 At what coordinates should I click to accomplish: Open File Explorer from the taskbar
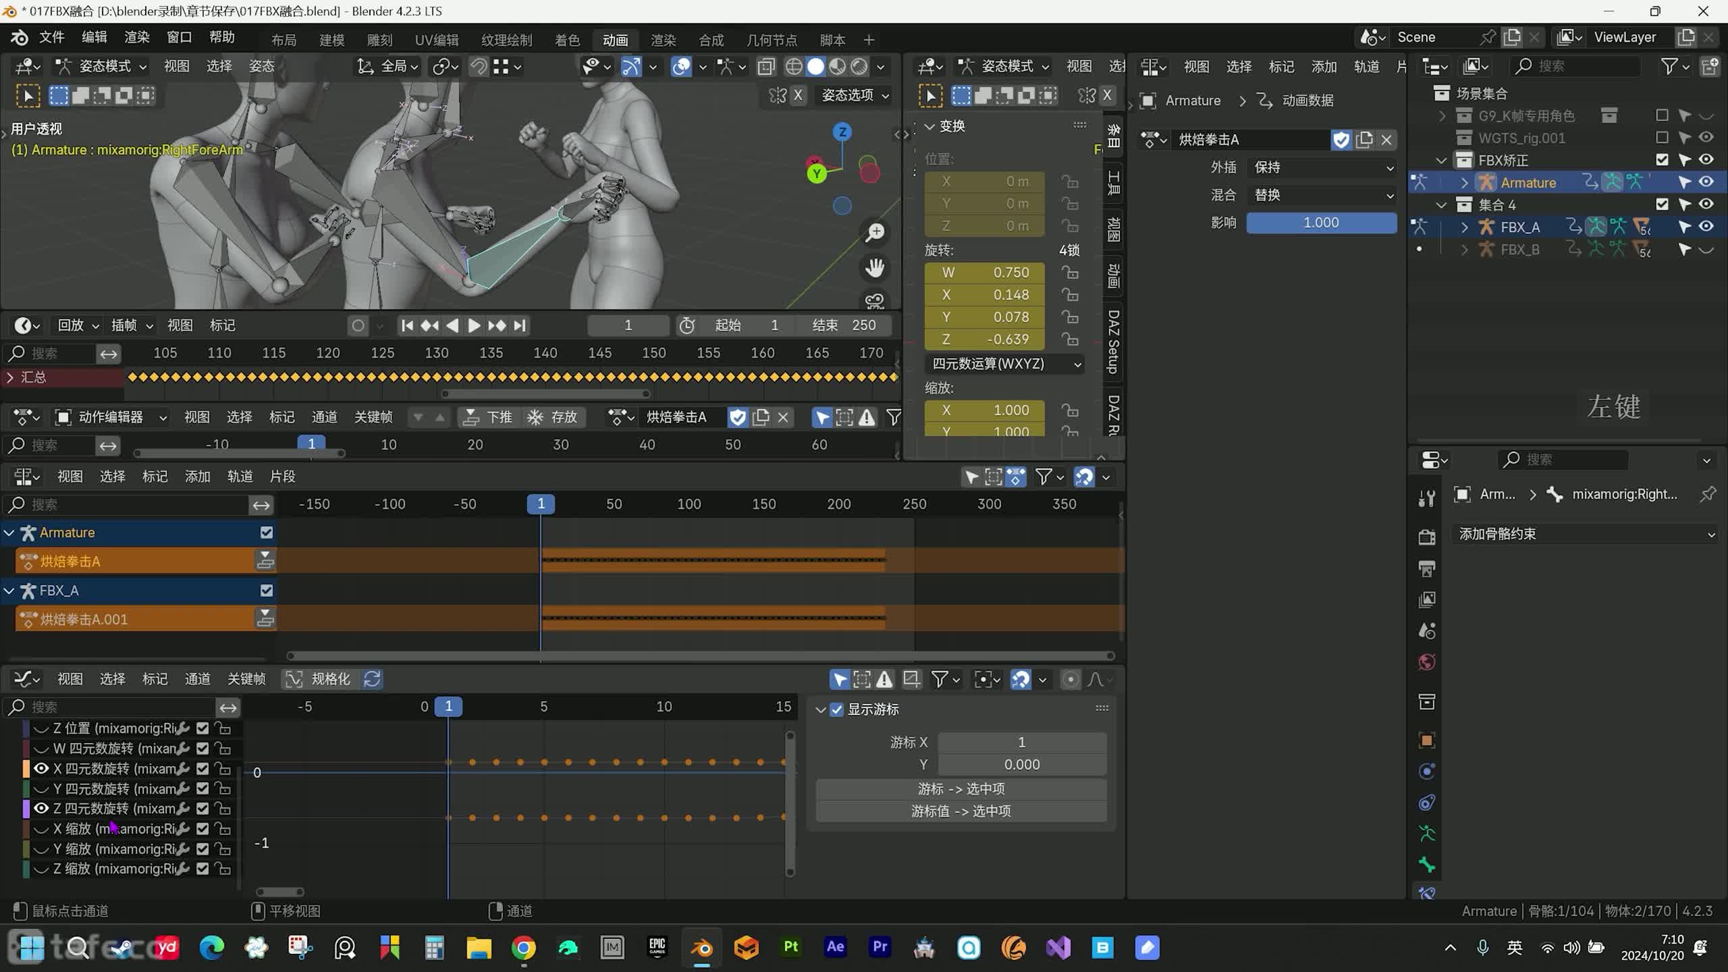coord(479,948)
